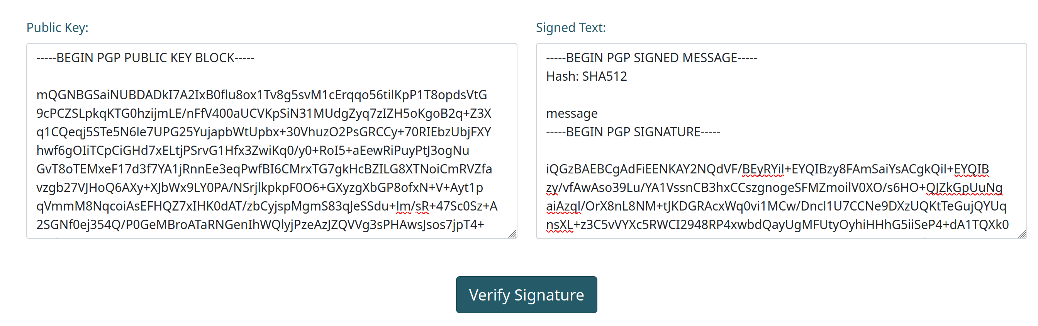The width and height of the screenshot is (1038, 326).
Task: Click the word message in signed text
Action: click(572, 113)
